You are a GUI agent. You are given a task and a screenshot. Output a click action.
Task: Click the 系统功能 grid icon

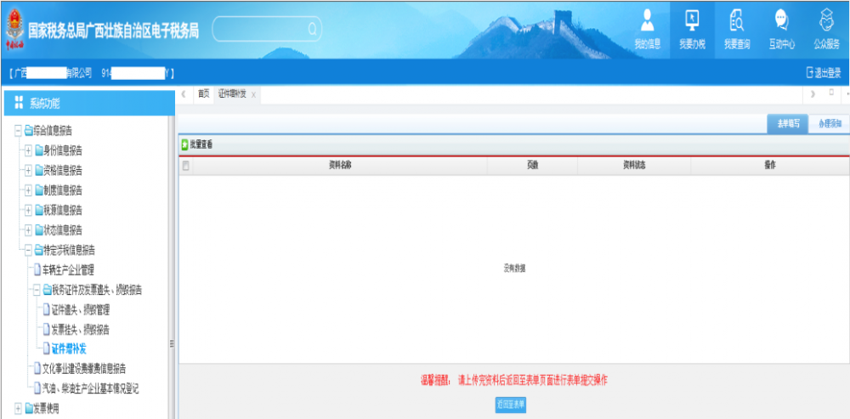[x=20, y=103]
